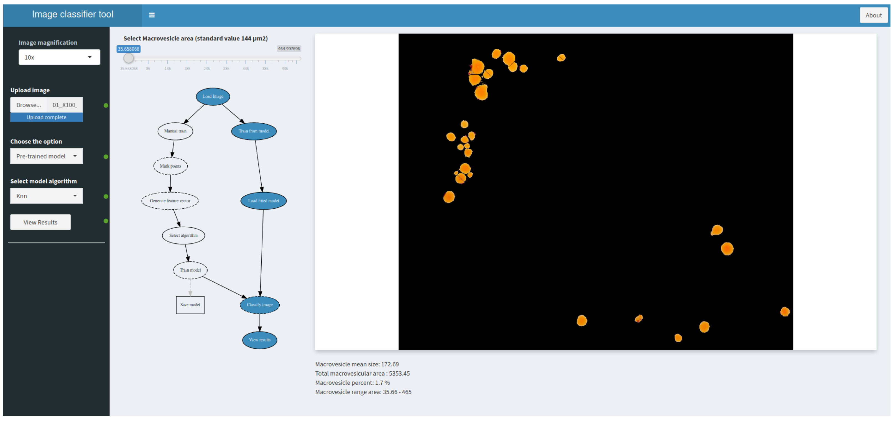Click green status dot beside View Results
Image resolution: width=896 pixels, height=421 pixels.
(x=106, y=221)
